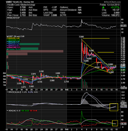Viewport: 128px width, 131px height.
Task: Click the Bid Size label
Action: (33, 15)
